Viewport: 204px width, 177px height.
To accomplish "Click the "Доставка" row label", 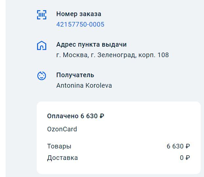I will click(62, 158).
